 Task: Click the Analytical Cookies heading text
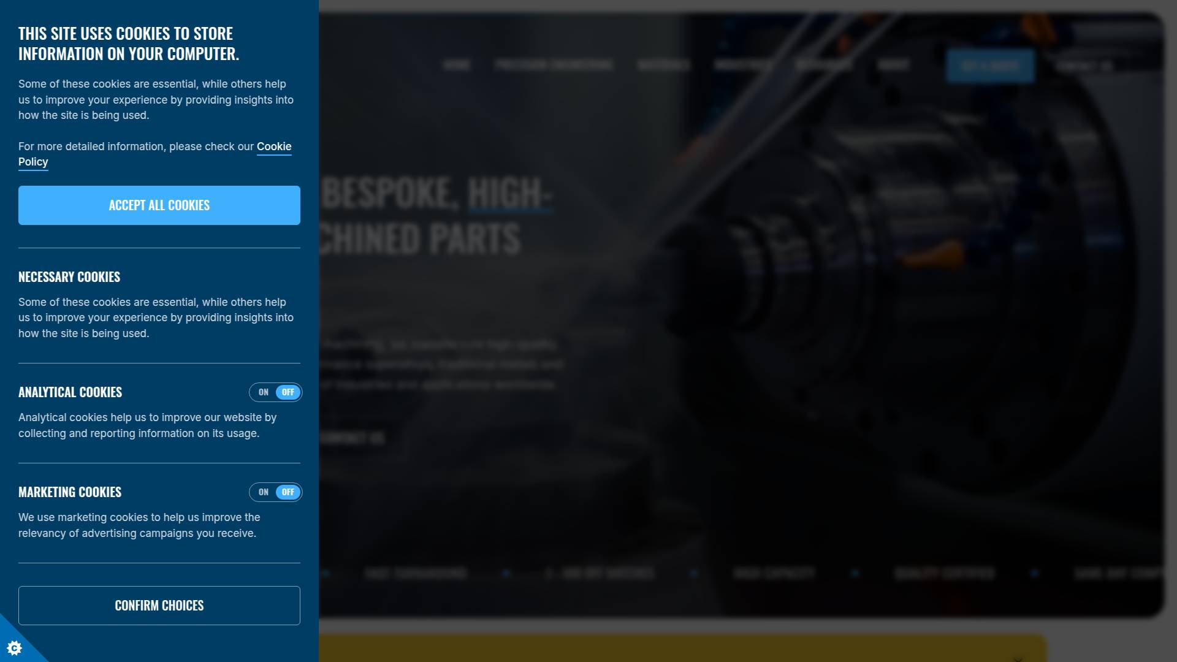[70, 392]
